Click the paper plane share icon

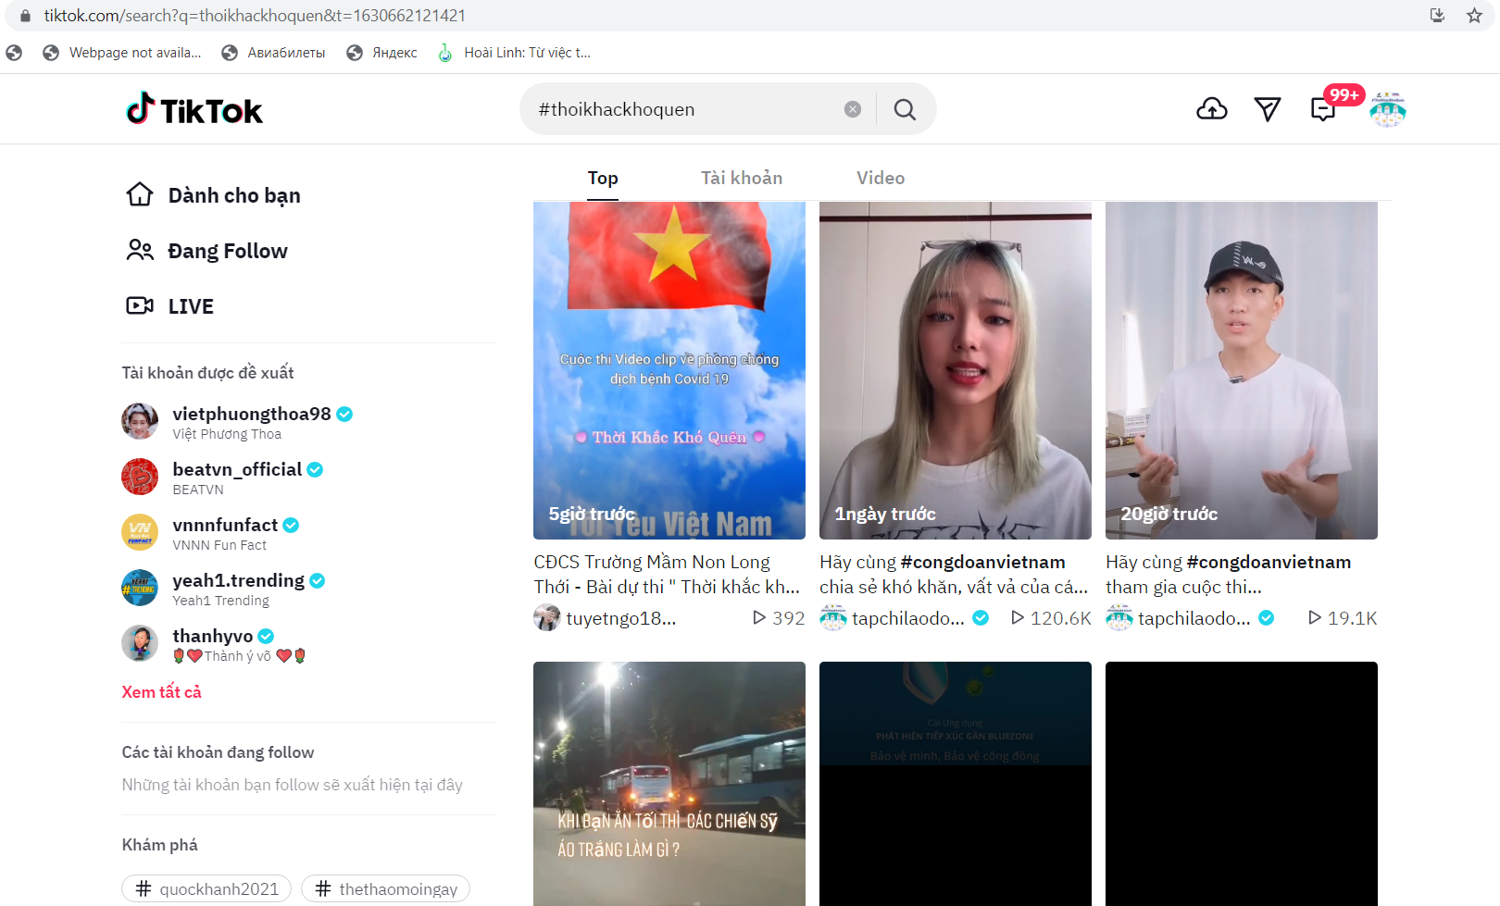tap(1268, 108)
